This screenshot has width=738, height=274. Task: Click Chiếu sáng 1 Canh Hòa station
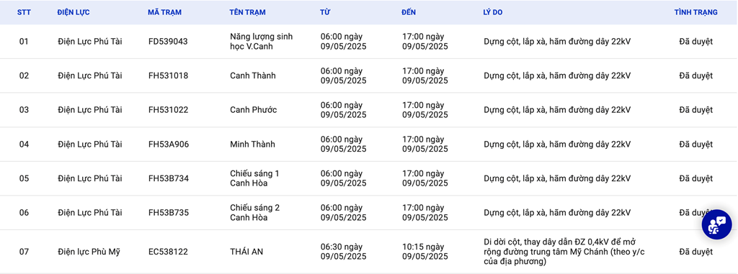click(x=254, y=178)
